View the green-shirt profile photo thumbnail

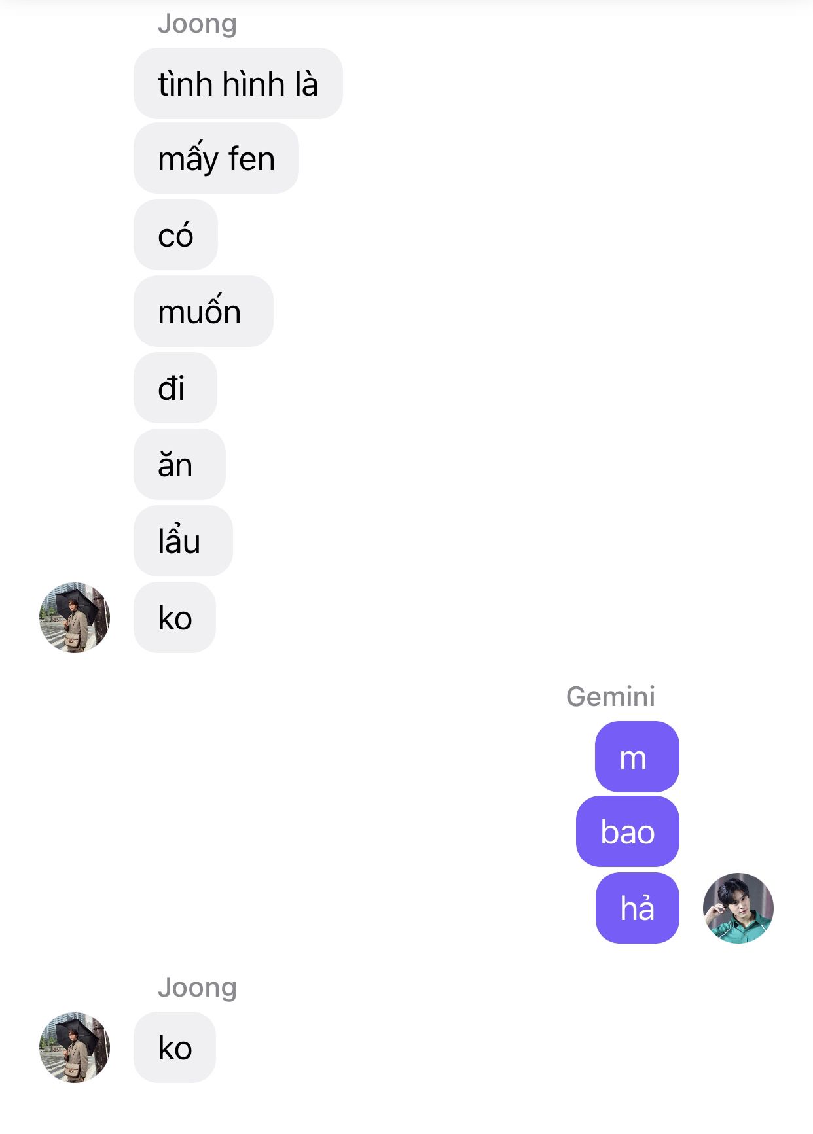point(738,908)
